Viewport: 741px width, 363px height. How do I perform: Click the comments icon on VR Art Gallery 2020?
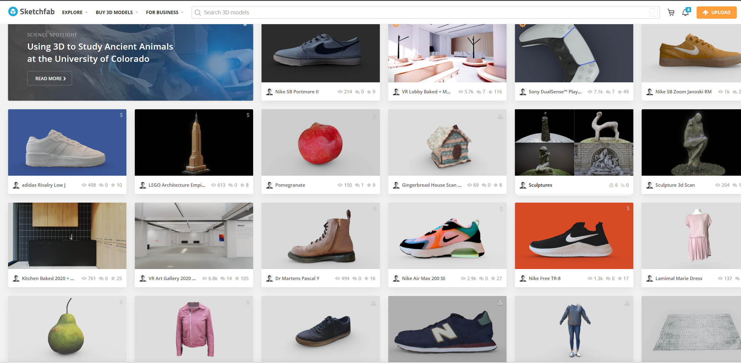coord(223,279)
